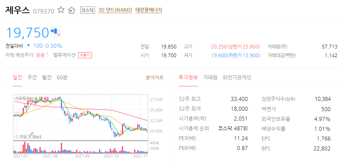Viewport: 341px width, 165px height.
Task: Click low price 19,600(하한가 13,900)
Action: [235, 56]
